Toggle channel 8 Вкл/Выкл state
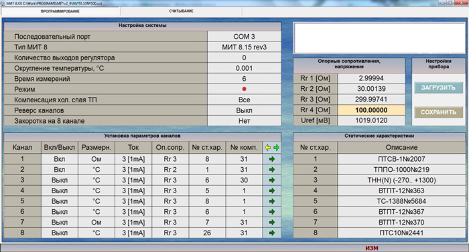The height and width of the screenshot is (252, 469). point(59,233)
